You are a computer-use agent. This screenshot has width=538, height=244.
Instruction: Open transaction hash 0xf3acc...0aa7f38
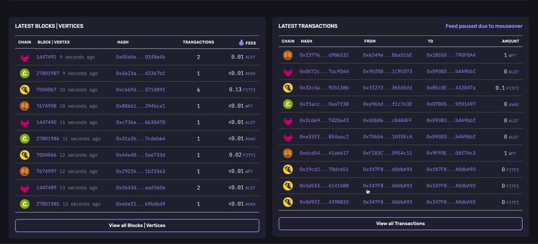pos(324,104)
